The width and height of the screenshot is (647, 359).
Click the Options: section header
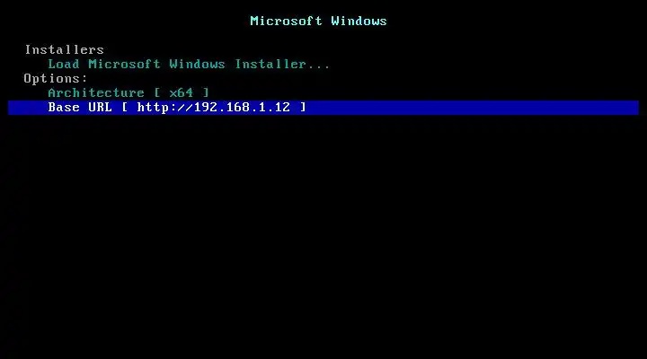pyautogui.click(x=56, y=78)
